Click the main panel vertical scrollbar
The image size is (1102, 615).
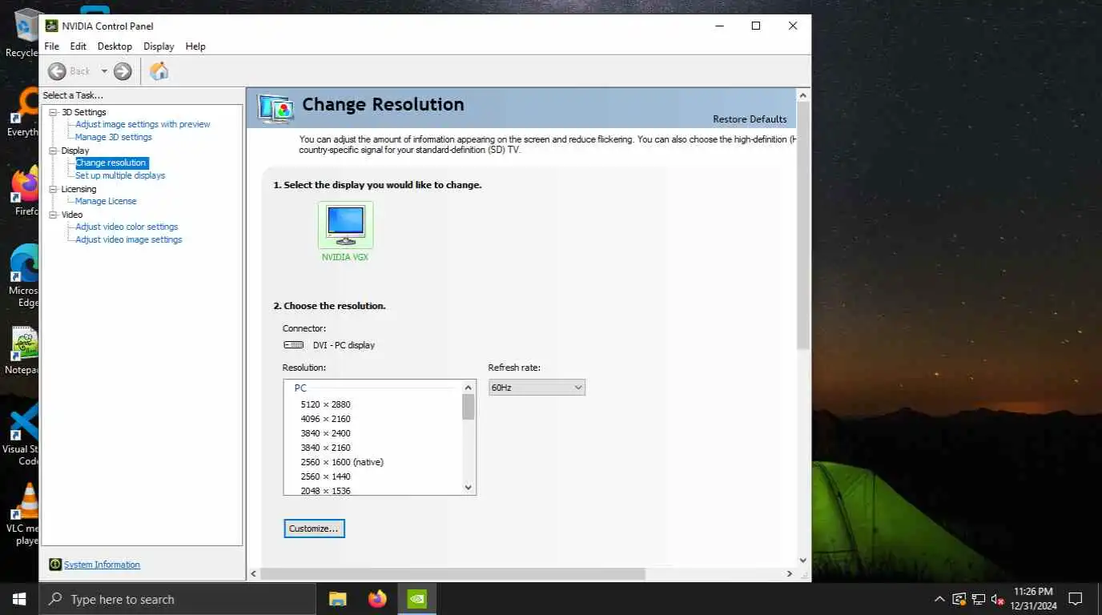click(x=803, y=224)
